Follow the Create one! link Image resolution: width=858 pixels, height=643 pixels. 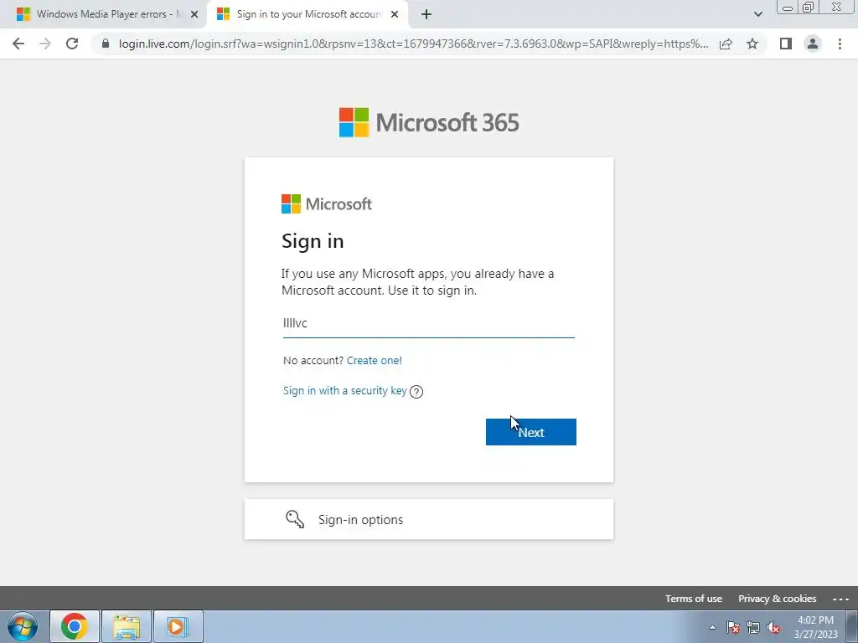coord(375,360)
